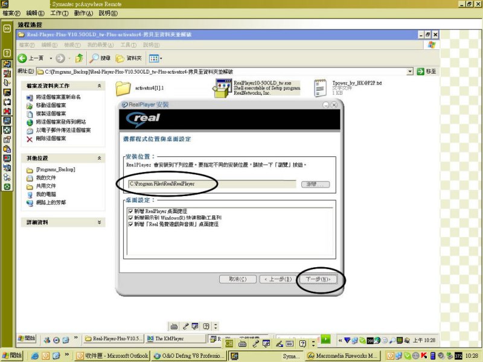This screenshot has width=483, height=362.
Task: Expand remote system tray hidden icons chevron
Action: click(x=340, y=340)
